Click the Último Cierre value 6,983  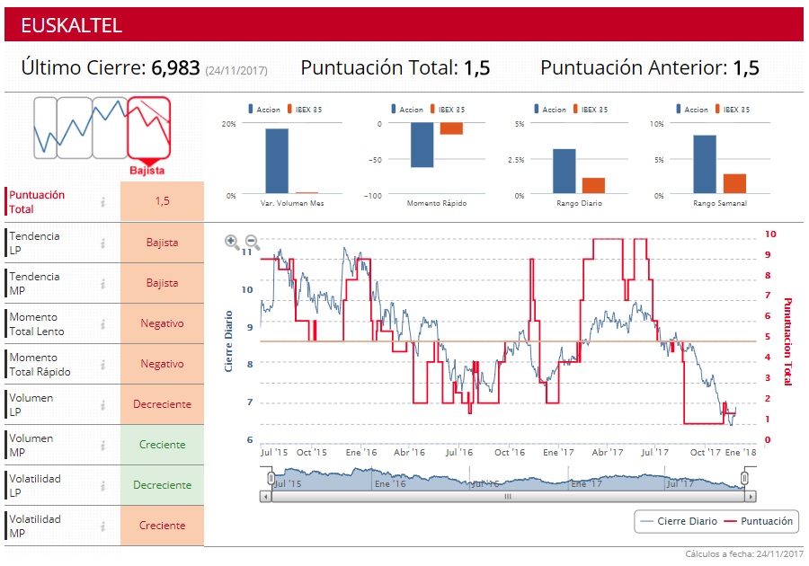pos(175,67)
